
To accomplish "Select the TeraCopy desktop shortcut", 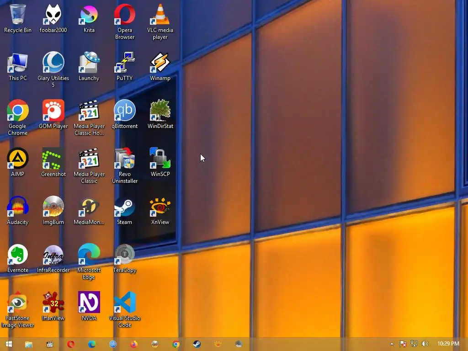I will click(124, 259).
